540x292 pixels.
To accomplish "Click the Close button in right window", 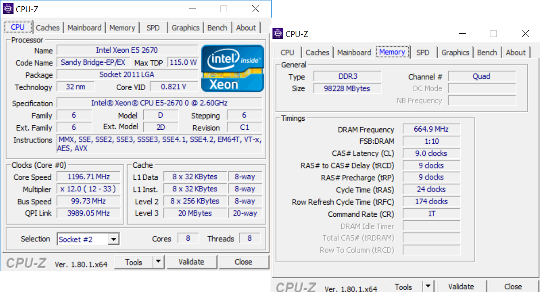I will pyautogui.click(x=513, y=287).
